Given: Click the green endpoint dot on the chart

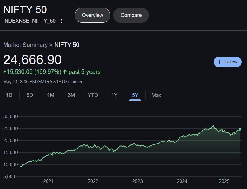Looking at the screenshot, I should pos(240,129).
